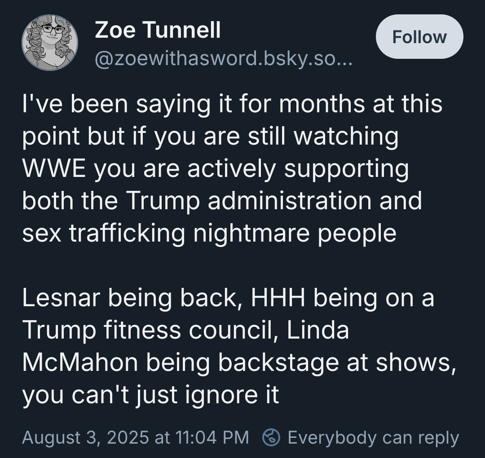
Task: Click "HHH" in the post text
Action: 278,298
